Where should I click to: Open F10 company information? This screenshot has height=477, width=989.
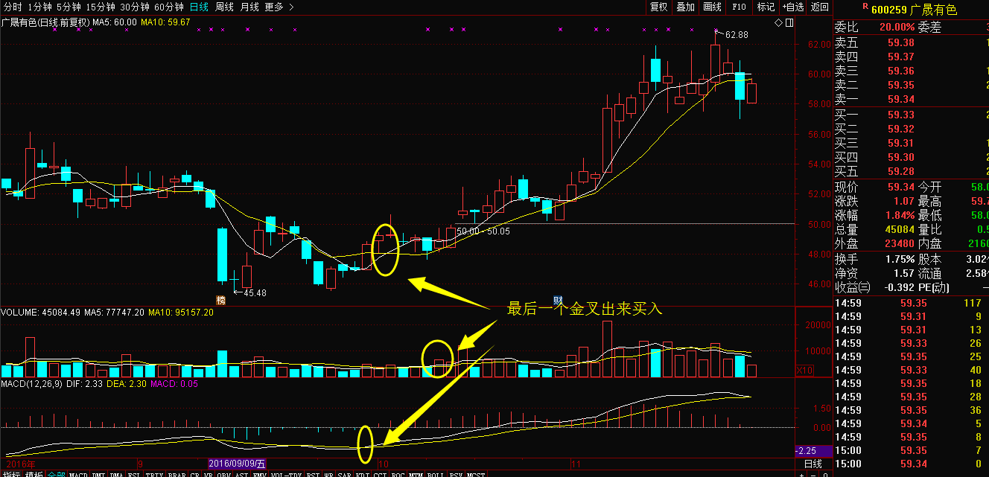tap(739, 7)
